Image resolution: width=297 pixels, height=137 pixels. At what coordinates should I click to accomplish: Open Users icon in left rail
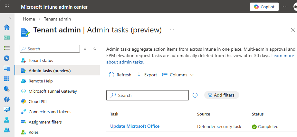[6, 120]
